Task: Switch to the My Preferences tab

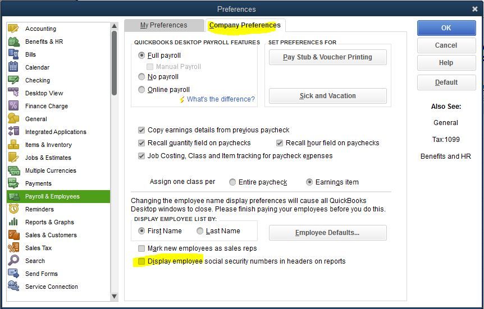Action: click(164, 25)
